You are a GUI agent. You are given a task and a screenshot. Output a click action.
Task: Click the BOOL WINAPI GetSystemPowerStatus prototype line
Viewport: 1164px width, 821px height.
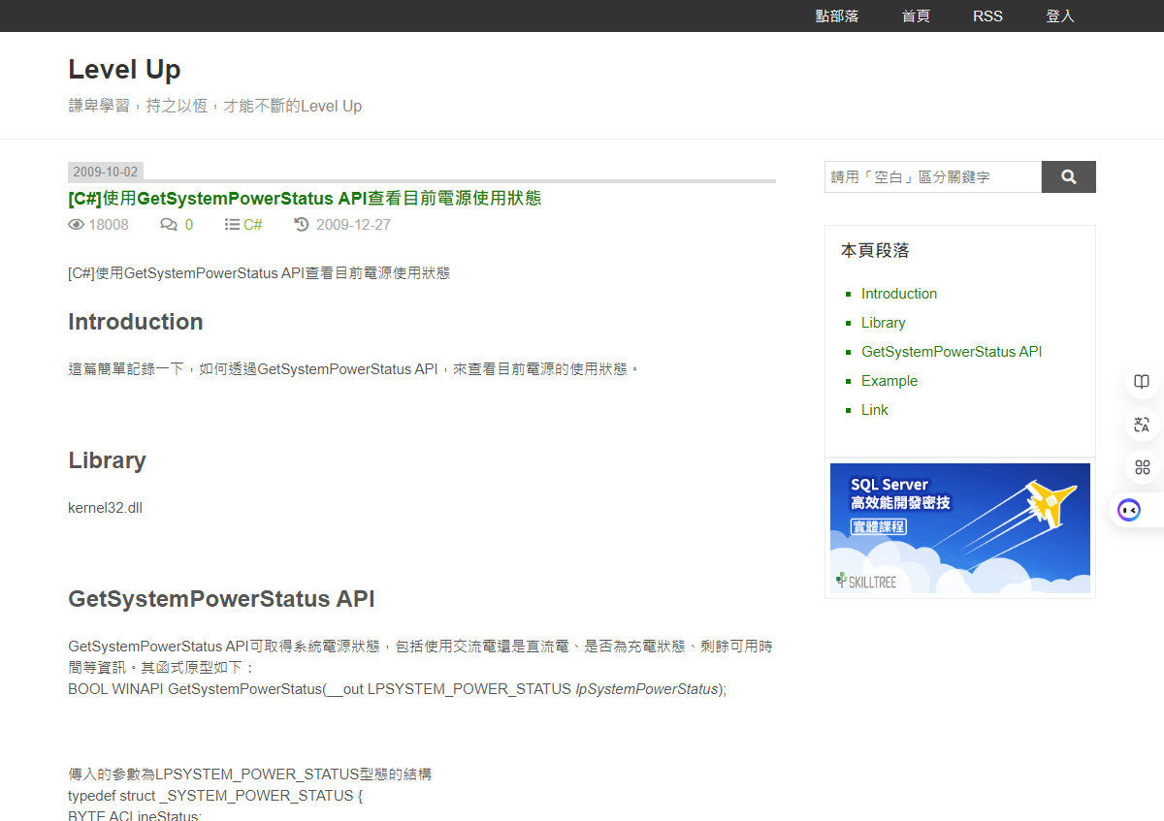[397, 689]
